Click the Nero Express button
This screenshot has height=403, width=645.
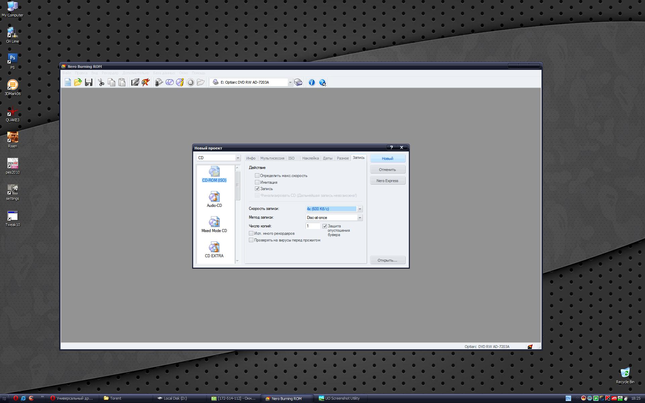pyautogui.click(x=387, y=181)
